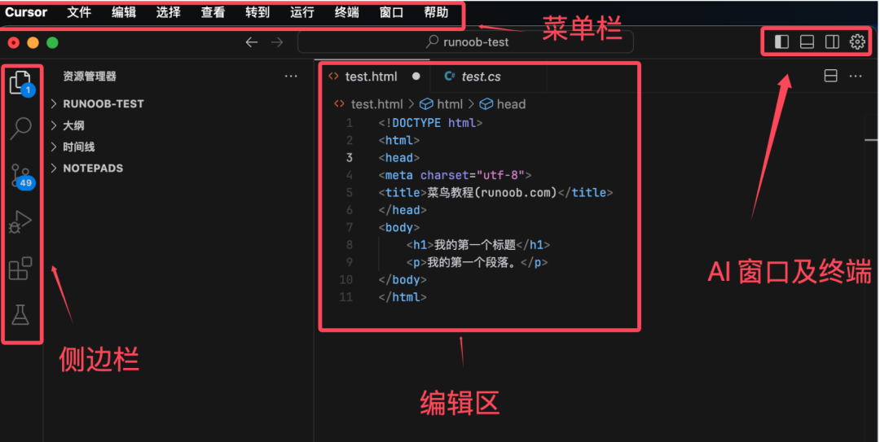Screen dimensions: 880x442
Task: Open the 运行 menu
Action: coord(302,12)
